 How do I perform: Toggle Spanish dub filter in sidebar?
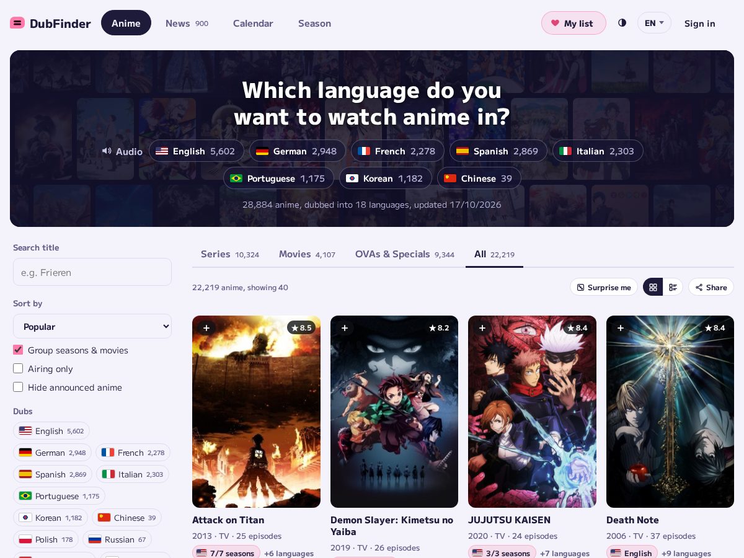(x=53, y=474)
